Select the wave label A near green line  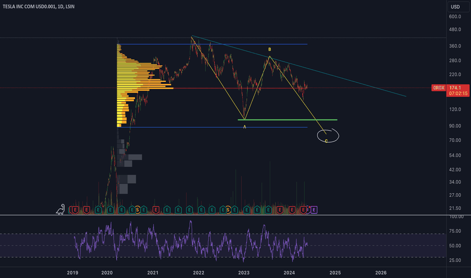pyautogui.click(x=245, y=127)
